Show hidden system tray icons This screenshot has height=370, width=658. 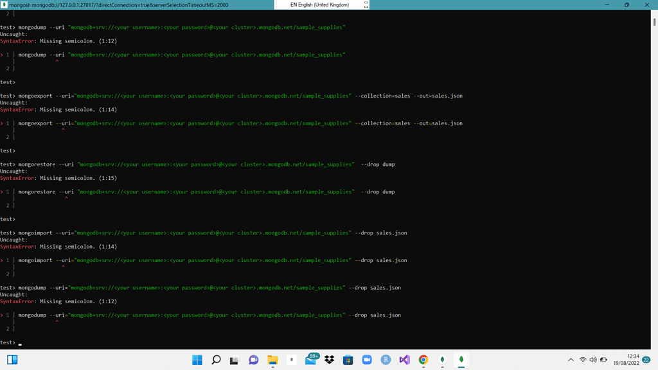[x=571, y=360]
